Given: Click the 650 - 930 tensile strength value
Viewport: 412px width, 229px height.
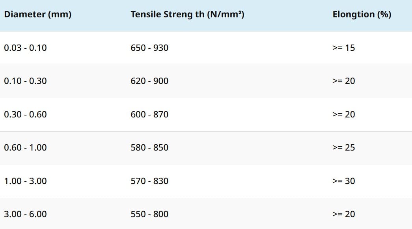Looking at the screenshot, I should pyautogui.click(x=149, y=48).
